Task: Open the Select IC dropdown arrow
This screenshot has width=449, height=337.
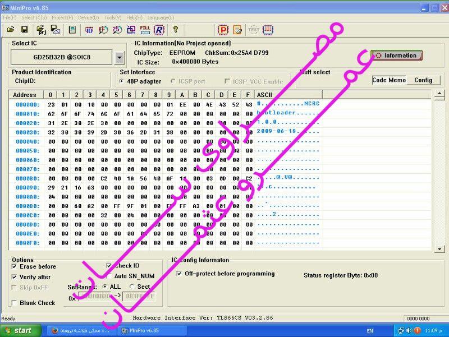Action: pos(120,58)
